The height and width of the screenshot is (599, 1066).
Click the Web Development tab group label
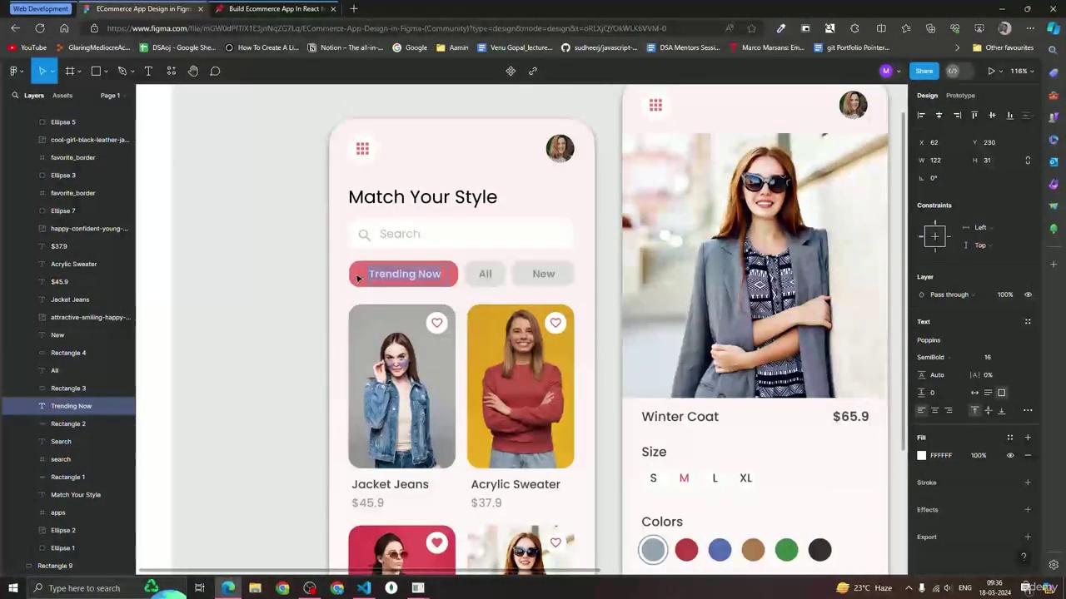click(x=40, y=8)
